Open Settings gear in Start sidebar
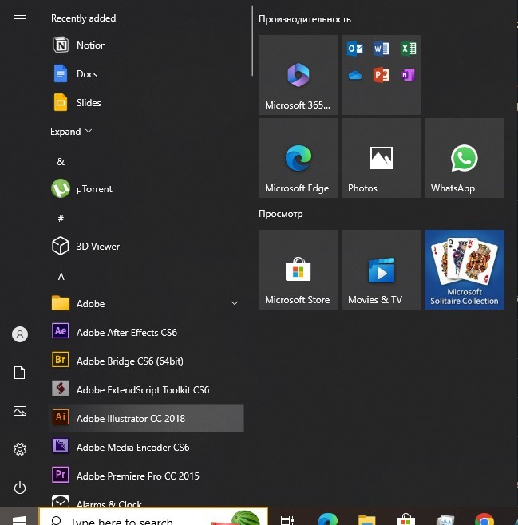The width and height of the screenshot is (518, 525). [20, 449]
